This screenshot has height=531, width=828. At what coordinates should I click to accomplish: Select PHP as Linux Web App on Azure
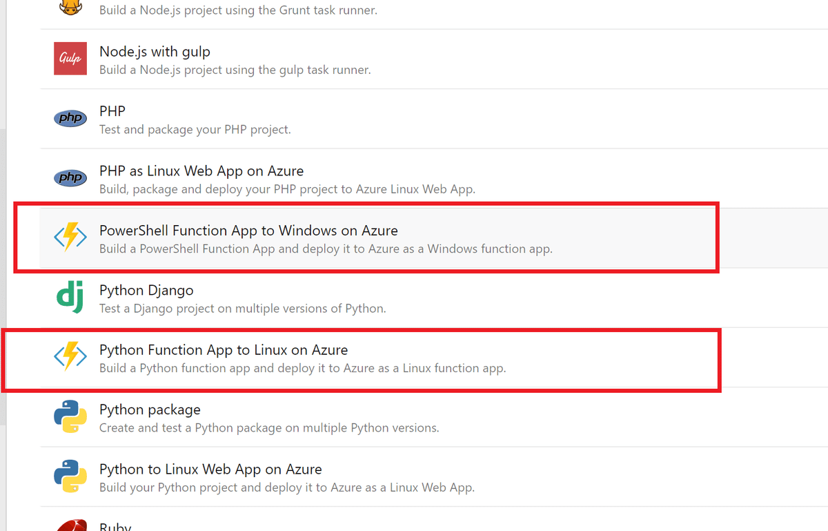(201, 171)
